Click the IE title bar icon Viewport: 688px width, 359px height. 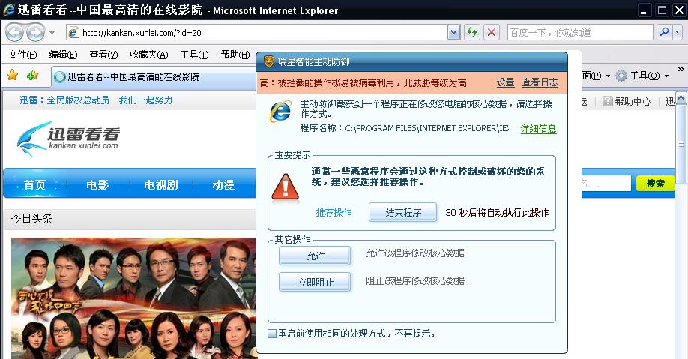coord(9,10)
